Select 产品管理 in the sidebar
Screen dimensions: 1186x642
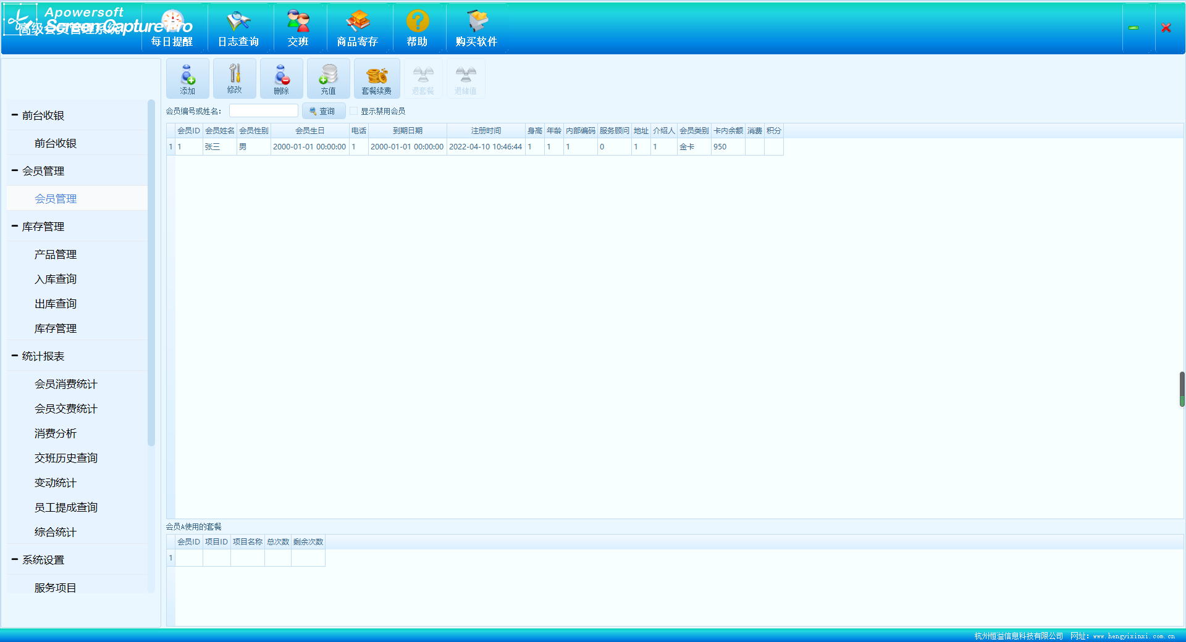56,254
